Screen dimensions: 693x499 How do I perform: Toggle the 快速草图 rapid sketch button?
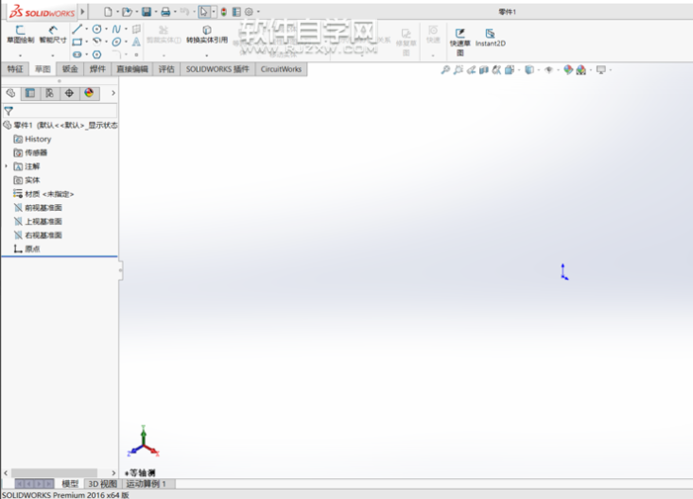click(459, 42)
